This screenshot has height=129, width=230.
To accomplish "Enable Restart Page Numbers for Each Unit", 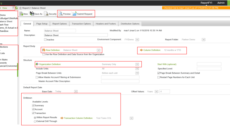I will point(158,77).
